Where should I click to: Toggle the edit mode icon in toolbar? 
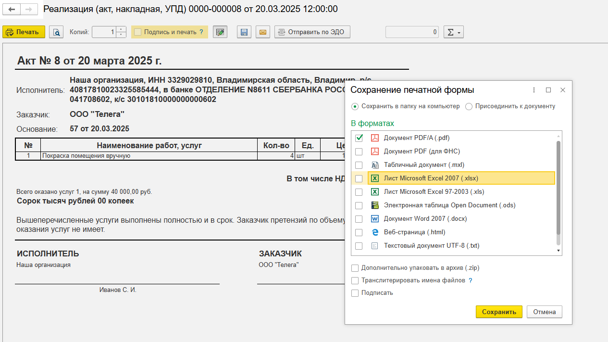point(220,32)
